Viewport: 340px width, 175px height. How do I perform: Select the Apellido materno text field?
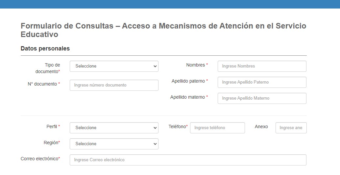coord(262,98)
